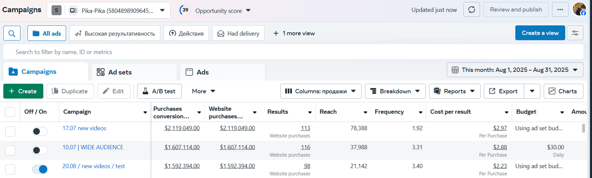Open the 17.07 new videos campaign link
Screen dimensions: 592x178
coord(84,128)
